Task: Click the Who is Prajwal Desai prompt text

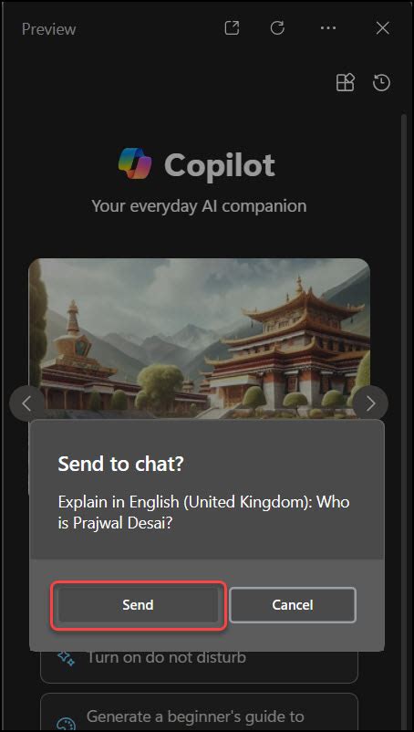Action: pos(203,513)
